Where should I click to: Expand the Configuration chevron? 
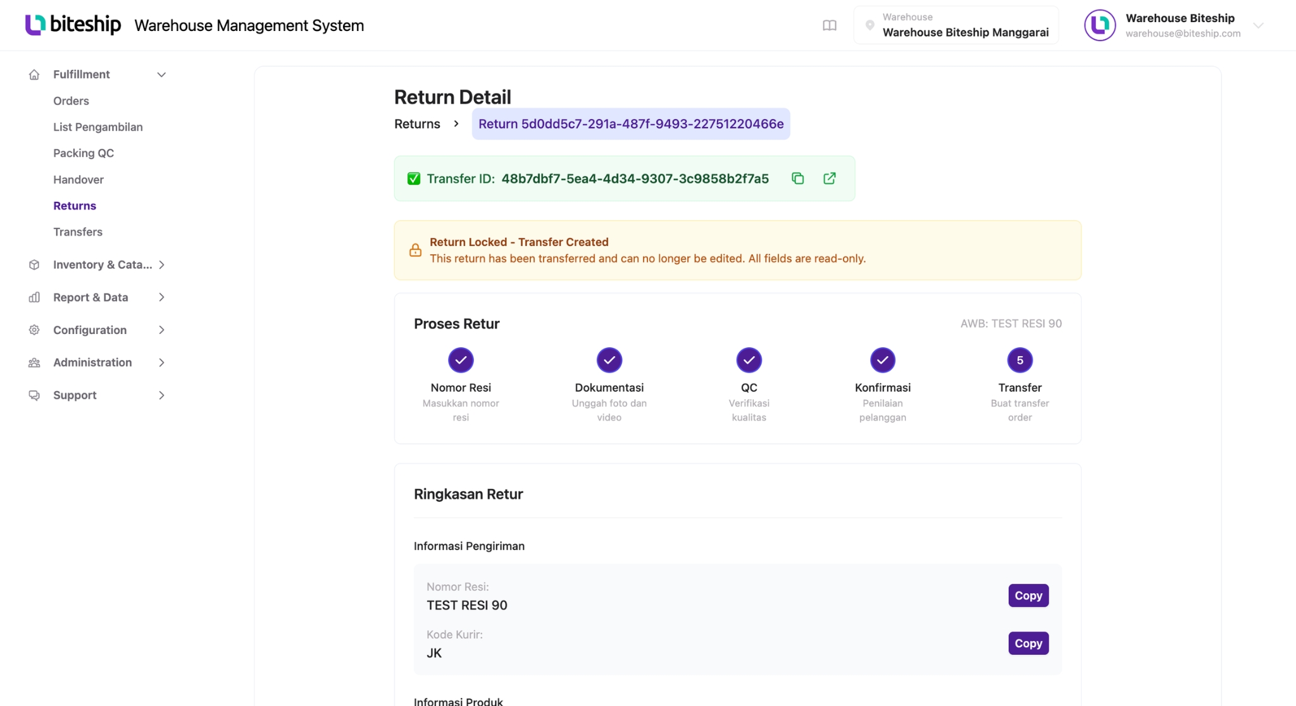click(x=161, y=330)
